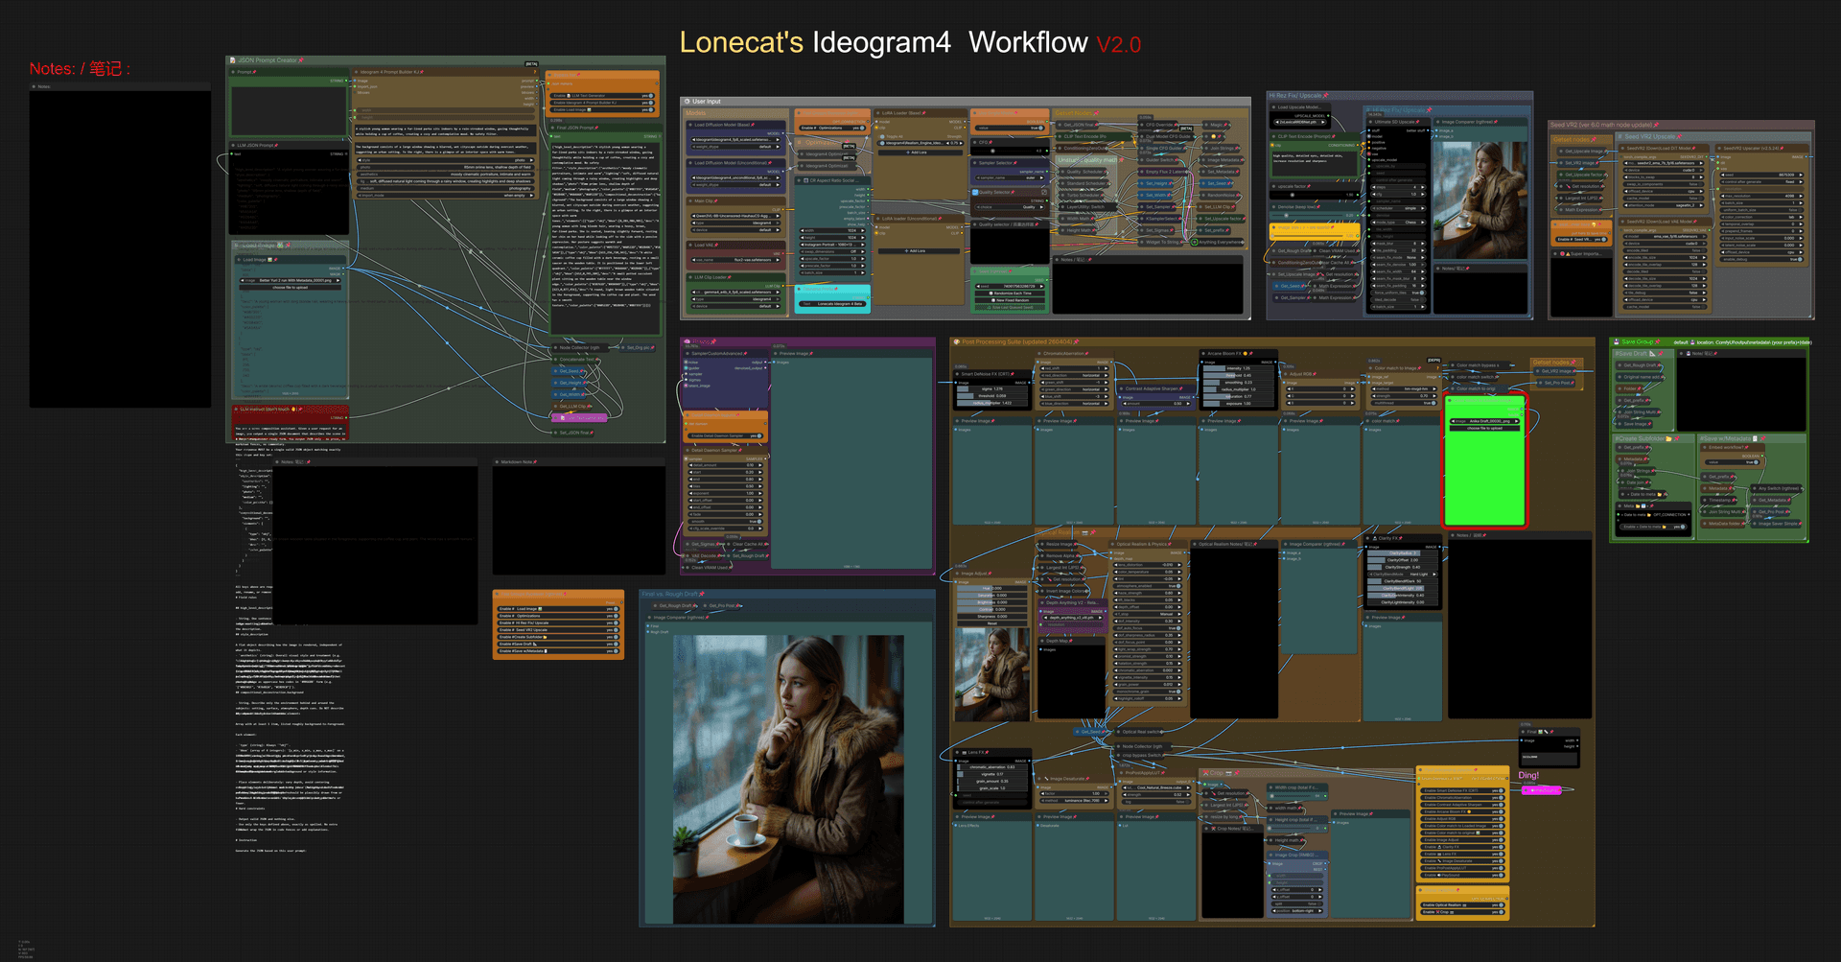
Task: Click the magenta button under Ding! node
Action: coord(1541,790)
